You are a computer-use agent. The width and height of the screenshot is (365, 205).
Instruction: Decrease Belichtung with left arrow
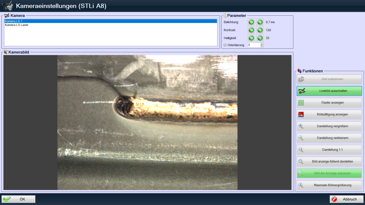251,22
